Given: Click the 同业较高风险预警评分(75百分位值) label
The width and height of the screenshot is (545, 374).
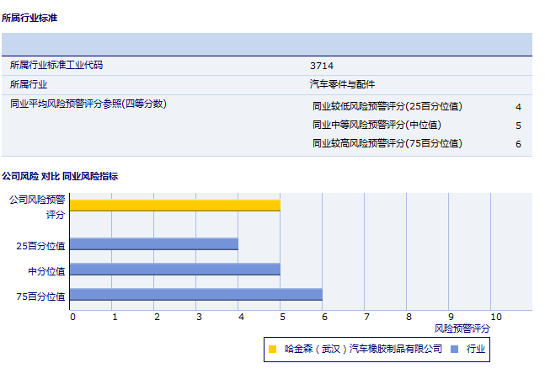Looking at the screenshot, I should click(x=387, y=143).
